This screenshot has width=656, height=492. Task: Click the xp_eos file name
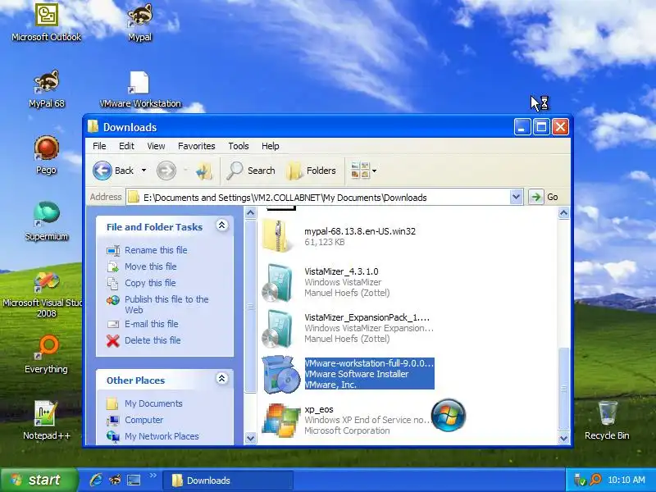[319, 409]
